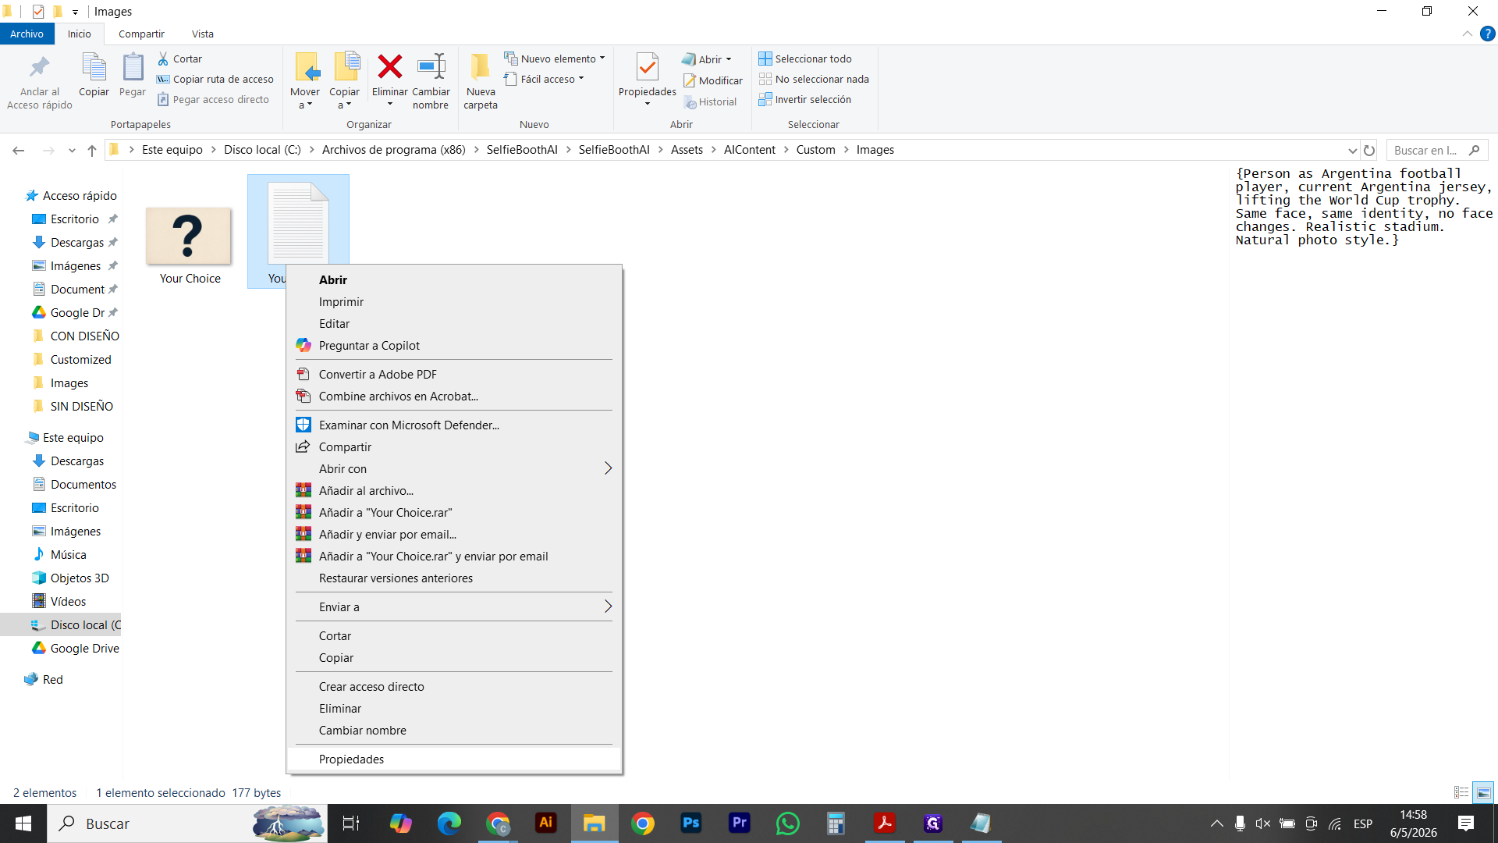Open Adobe Illustrator from the taskbar
1498x843 pixels.
click(546, 823)
